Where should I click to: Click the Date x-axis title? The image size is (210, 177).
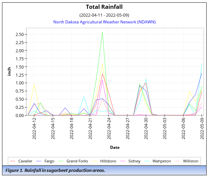[115, 147]
